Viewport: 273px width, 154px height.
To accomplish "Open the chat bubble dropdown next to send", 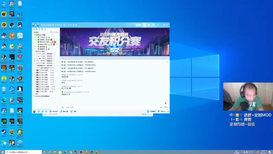I will pos(166,107).
